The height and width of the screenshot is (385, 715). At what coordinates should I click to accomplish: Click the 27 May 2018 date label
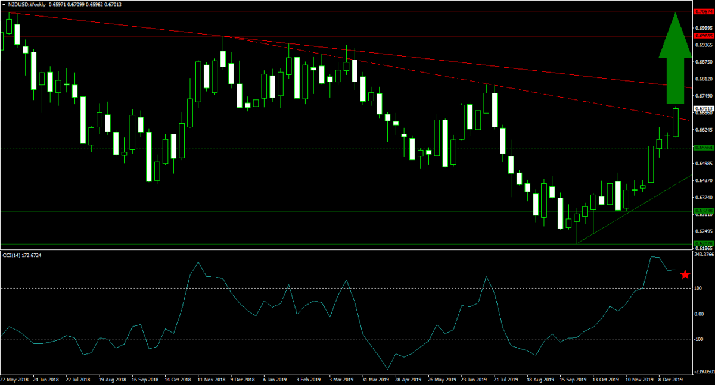click(x=13, y=378)
